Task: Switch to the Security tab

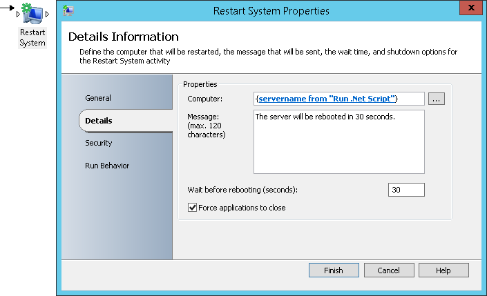Action: pyautogui.click(x=99, y=143)
